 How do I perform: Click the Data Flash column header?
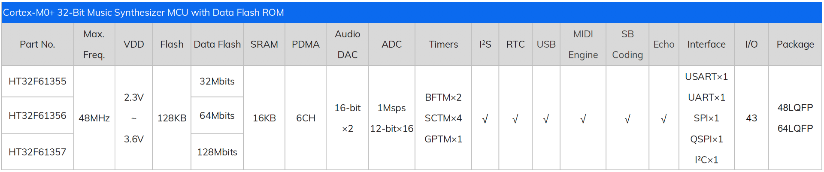[x=217, y=44]
